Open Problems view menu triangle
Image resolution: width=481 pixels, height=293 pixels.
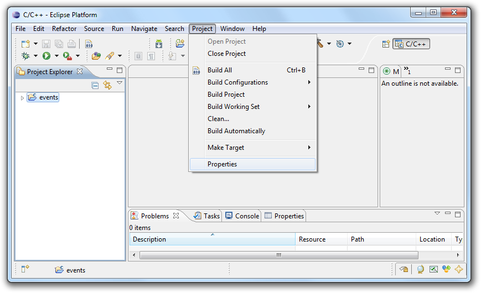click(437, 213)
